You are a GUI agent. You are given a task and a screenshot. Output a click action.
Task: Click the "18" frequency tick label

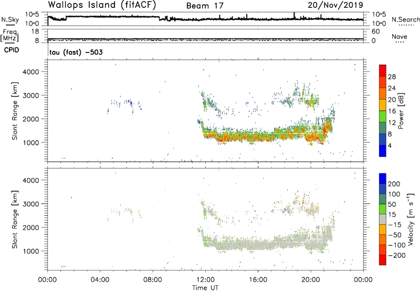coord(35,32)
